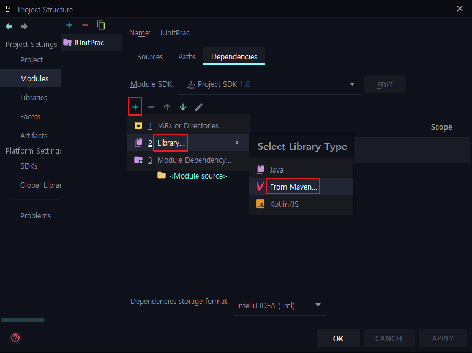472x353 pixels.
Task: Click the forward navigation arrow
Action: [24, 26]
